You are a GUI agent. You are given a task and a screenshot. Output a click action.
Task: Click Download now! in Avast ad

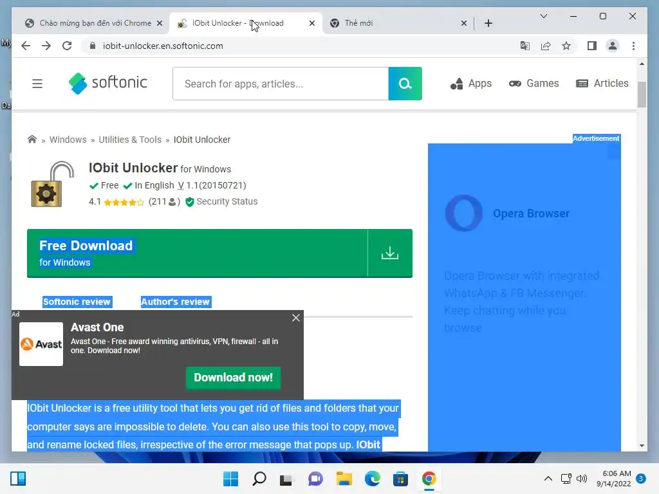(x=233, y=378)
